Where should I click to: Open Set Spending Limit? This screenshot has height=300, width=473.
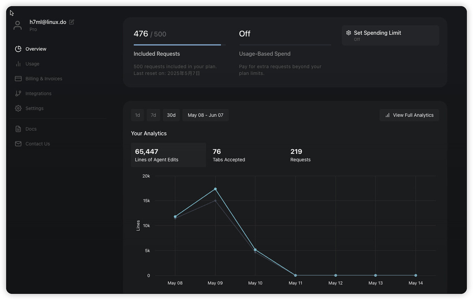[x=390, y=35]
